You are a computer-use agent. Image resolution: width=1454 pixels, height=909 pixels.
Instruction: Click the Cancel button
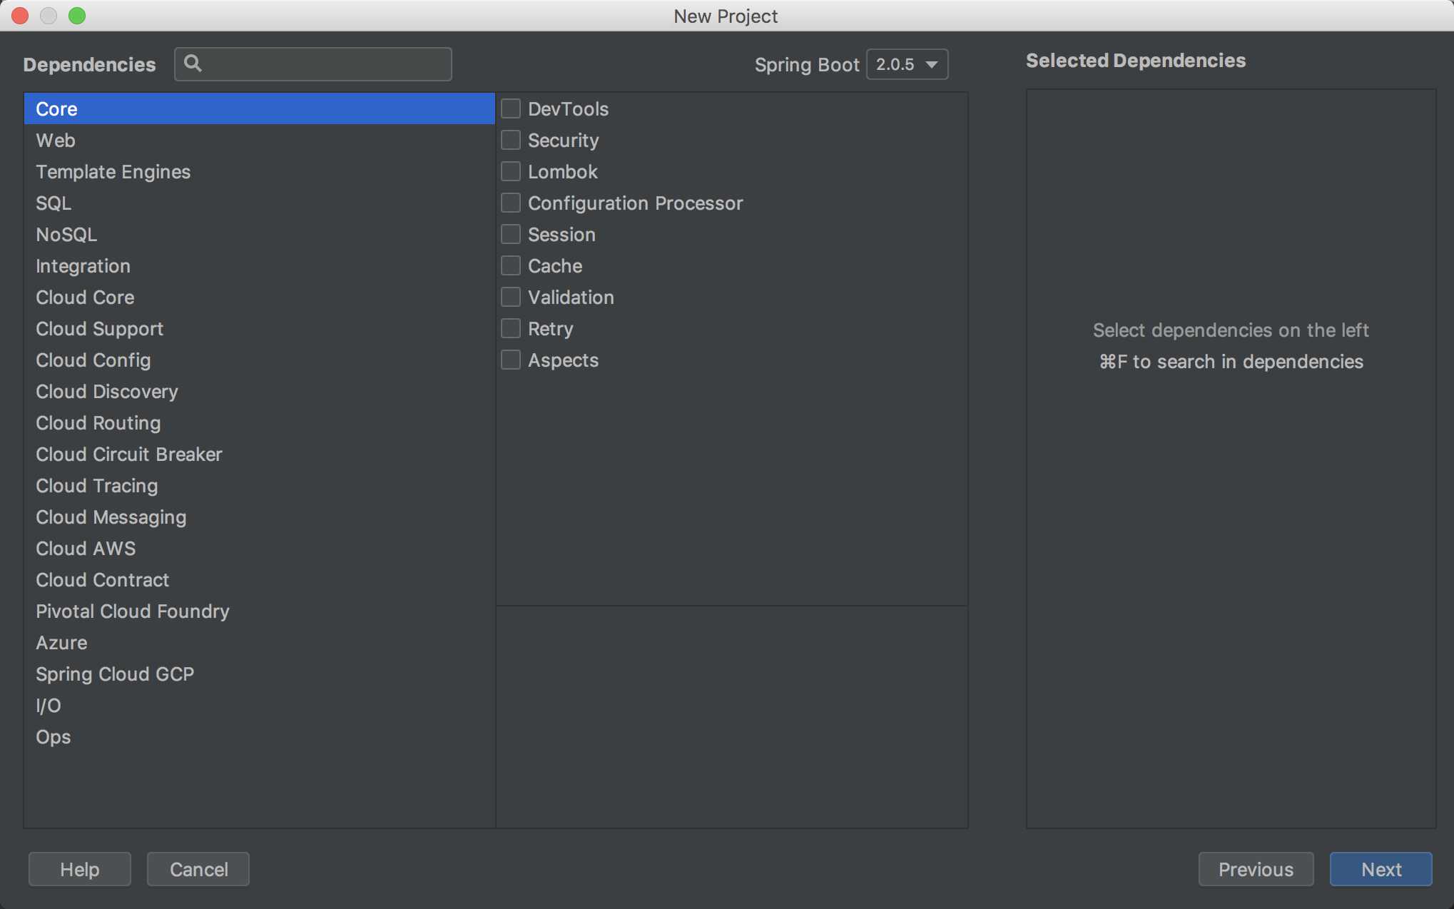(x=198, y=869)
